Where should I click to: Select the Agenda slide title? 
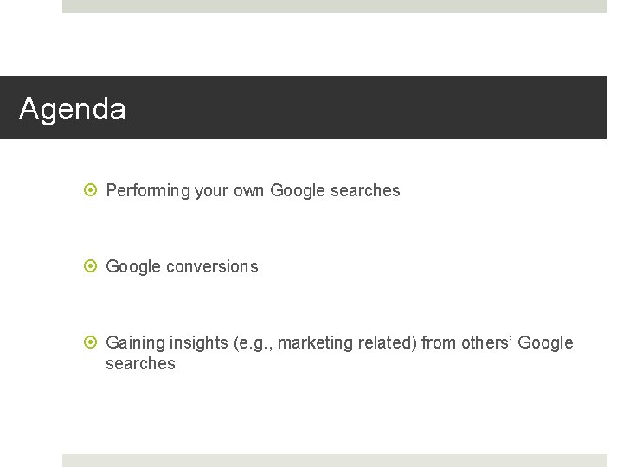point(73,109)
